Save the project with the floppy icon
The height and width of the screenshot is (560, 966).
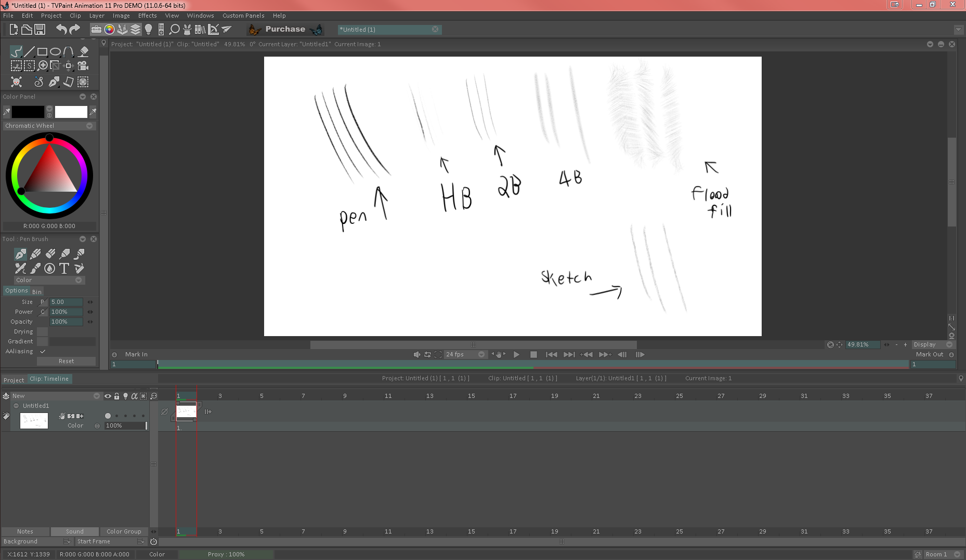[x=40, y=30]
